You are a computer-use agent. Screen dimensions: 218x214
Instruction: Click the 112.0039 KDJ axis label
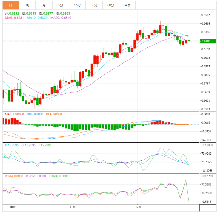point(207,145)
